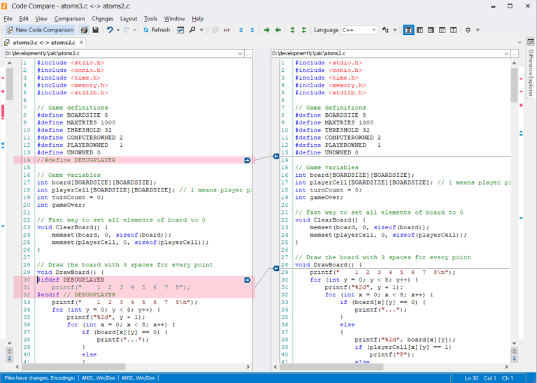Browse for left file with ellipsis button
The image size is (537, 383).
pos(248,54)
